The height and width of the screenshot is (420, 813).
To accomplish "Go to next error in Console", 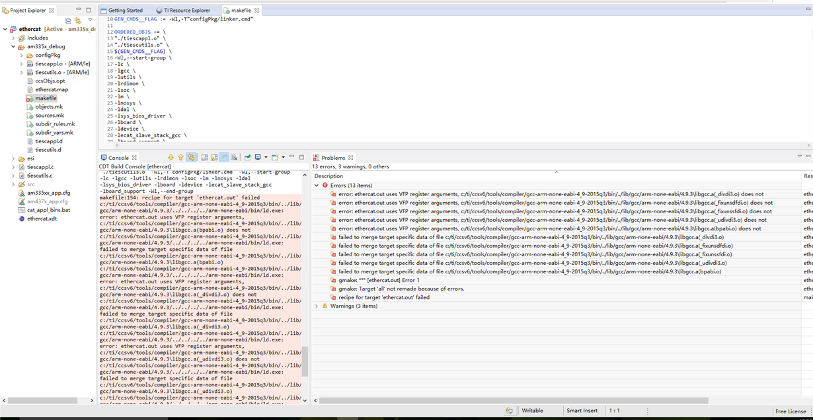I will coord(171,157).
